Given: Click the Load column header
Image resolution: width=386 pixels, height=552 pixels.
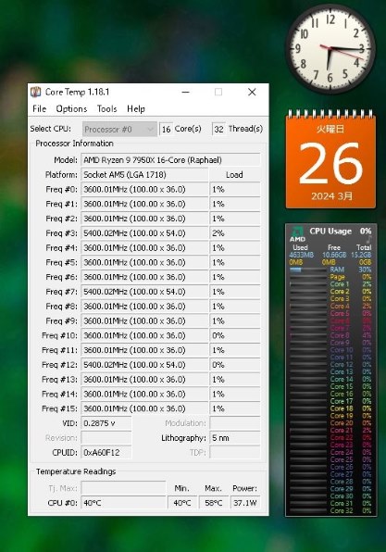Looking at the screenshot, I should 234,175.
